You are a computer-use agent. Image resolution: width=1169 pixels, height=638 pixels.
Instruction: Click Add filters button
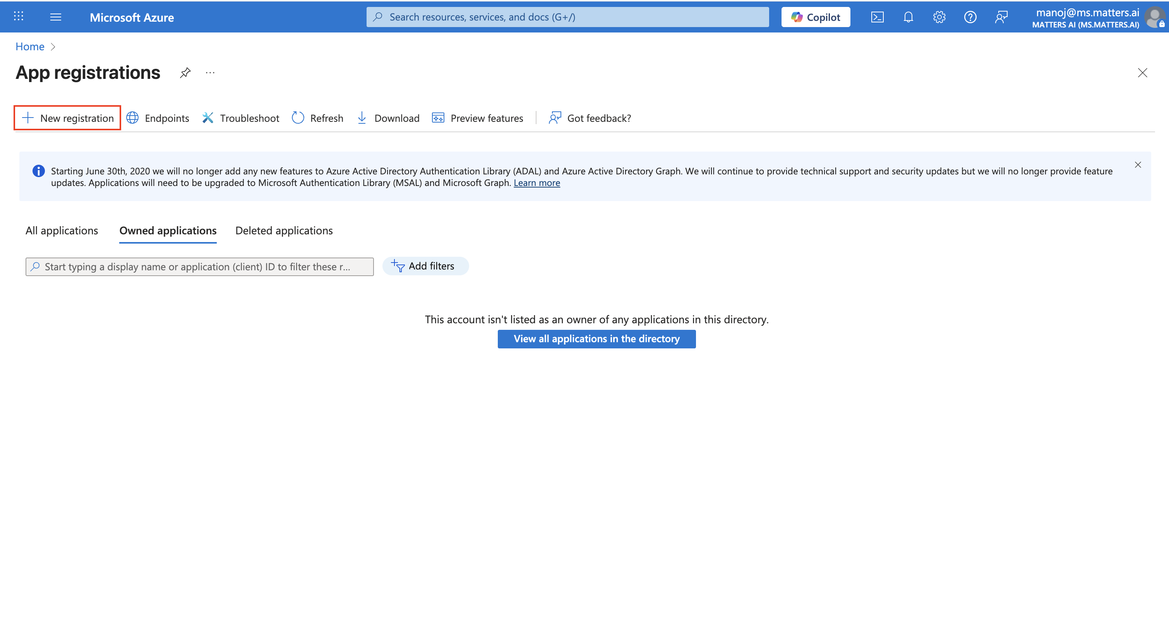pyautogui.click(x=425, y=266)
